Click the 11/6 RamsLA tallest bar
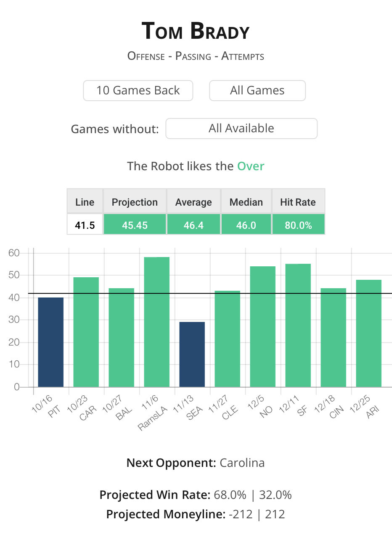Viewport: 392px width, 536px height. 157,322
